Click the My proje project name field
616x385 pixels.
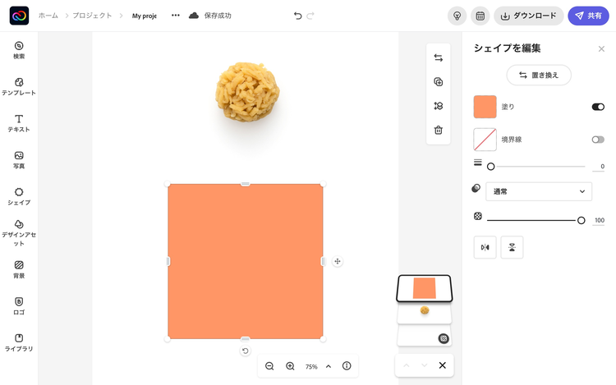[x=145, y=16]
